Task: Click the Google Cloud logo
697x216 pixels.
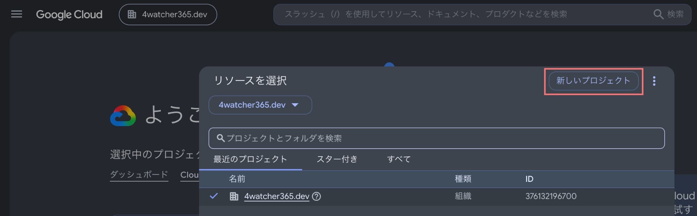Action: (x=69, y=14)
